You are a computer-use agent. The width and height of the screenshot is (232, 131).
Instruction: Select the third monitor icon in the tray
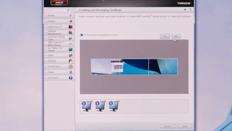[114, 106]
